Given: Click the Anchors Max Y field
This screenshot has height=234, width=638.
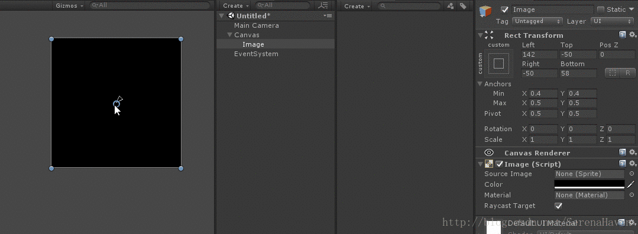Looking at the screenshot, I should point(582,103).
